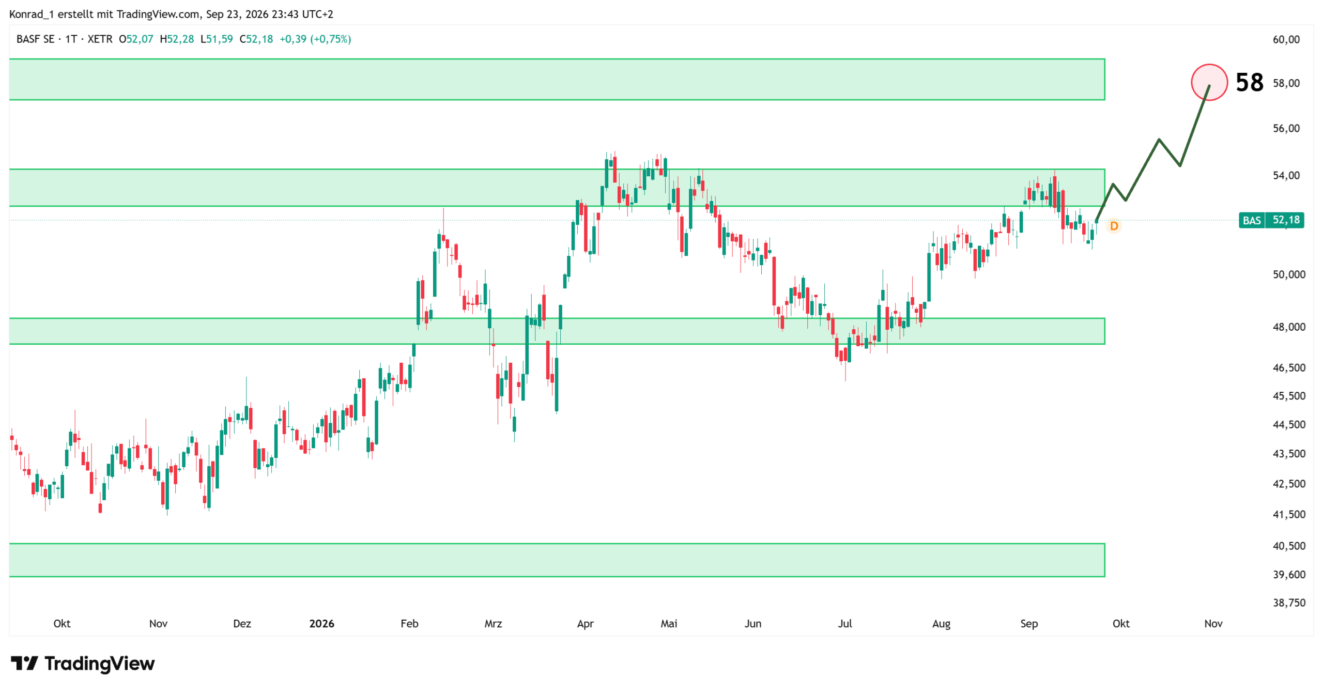Click the TradingView logo at bottom
1323x691 pixels.
tap(83, 663)
